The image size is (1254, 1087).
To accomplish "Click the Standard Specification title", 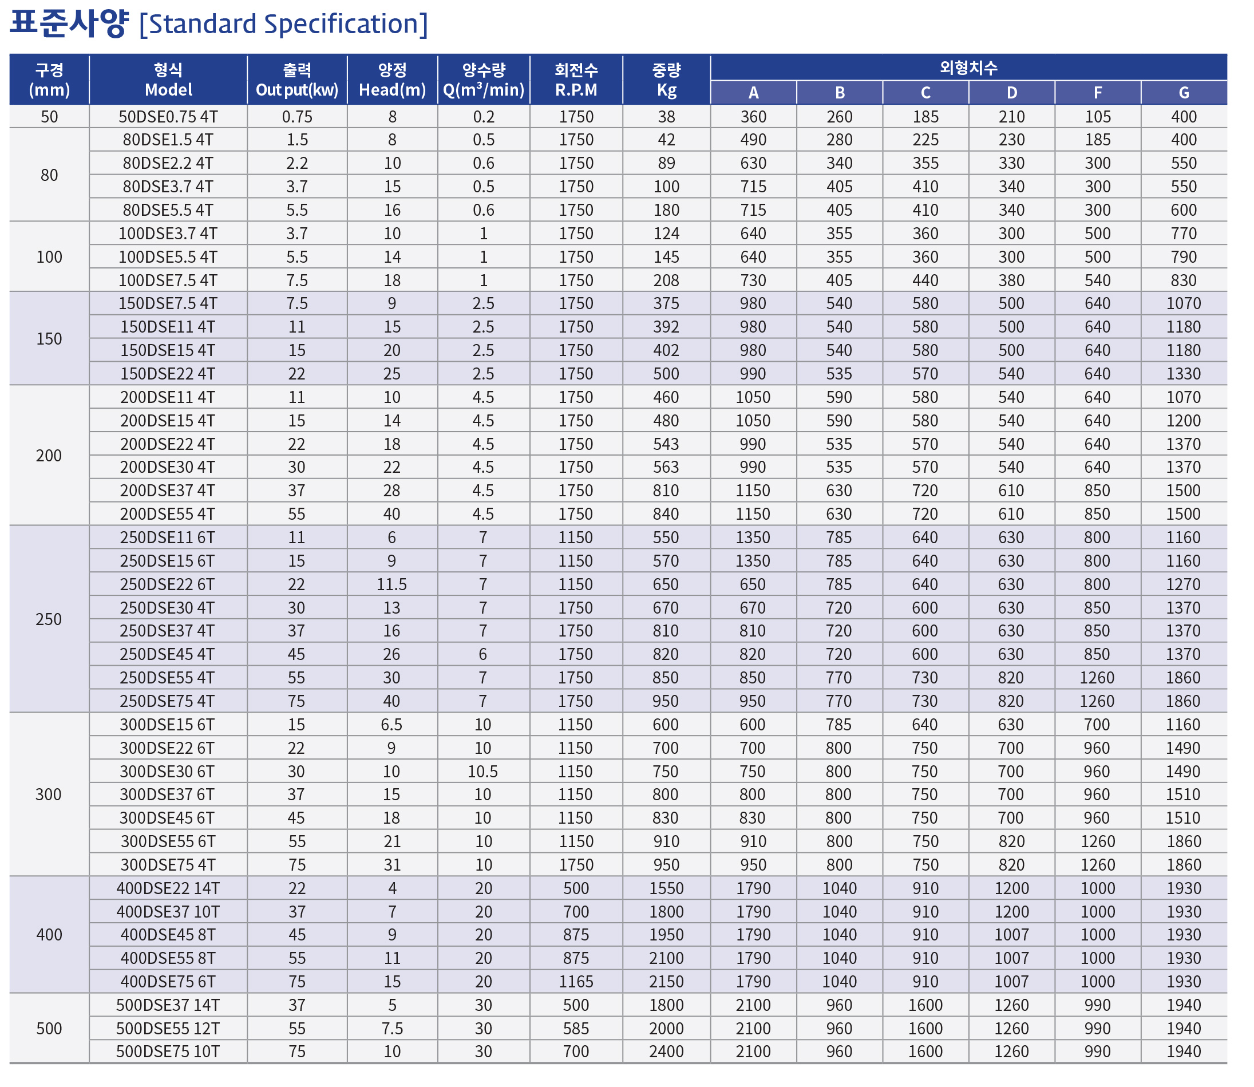I will tap(219, 24).
